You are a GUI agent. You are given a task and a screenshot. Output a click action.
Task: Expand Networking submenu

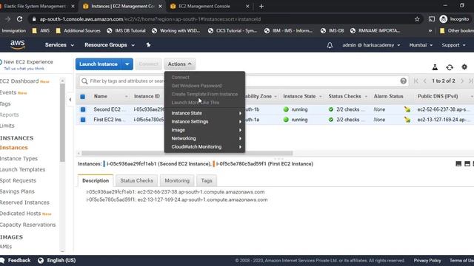204,138
